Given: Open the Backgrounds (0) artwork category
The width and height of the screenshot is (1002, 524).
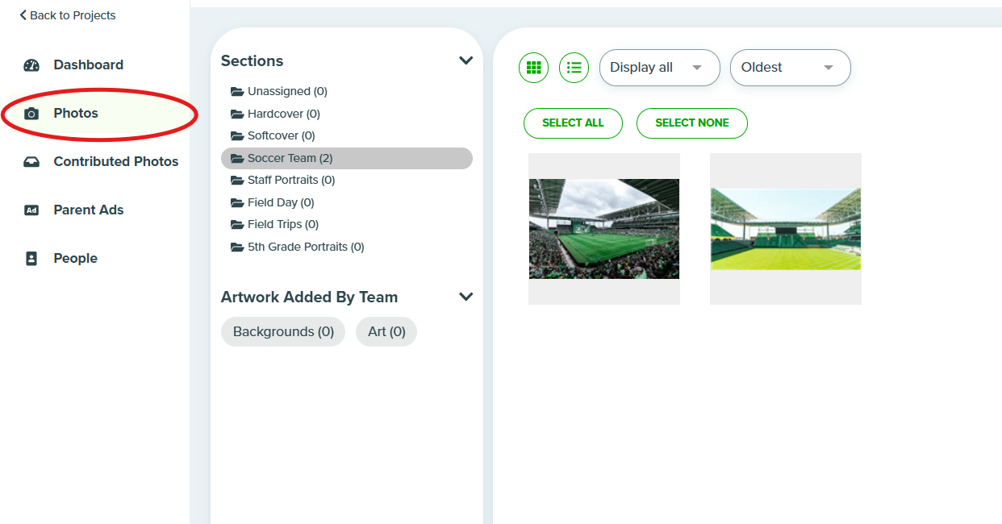Looking at the screenshot, I should [283, 331].
